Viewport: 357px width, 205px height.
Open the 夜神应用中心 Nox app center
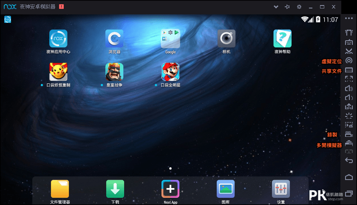click(x=58, y=39)
